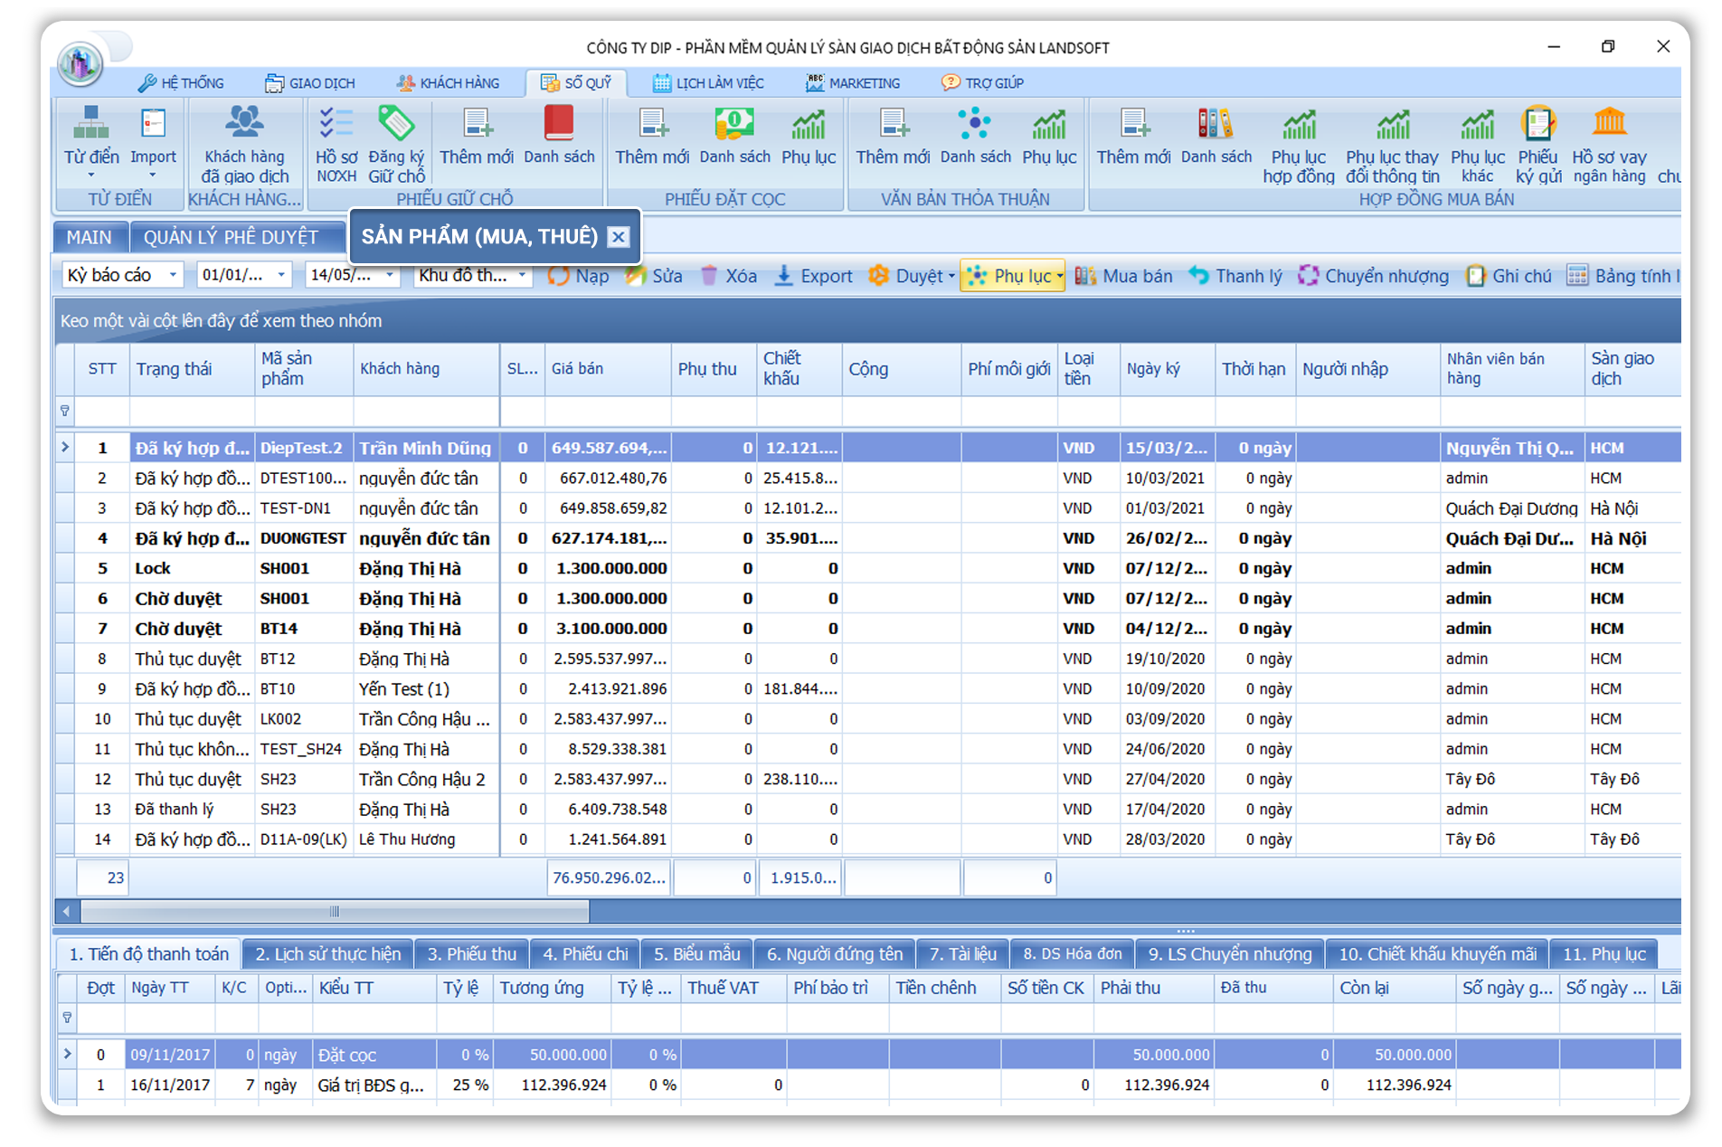
Task: Switch to the GIAO DỊCH ribbon tab
Action: click(310, 83)
